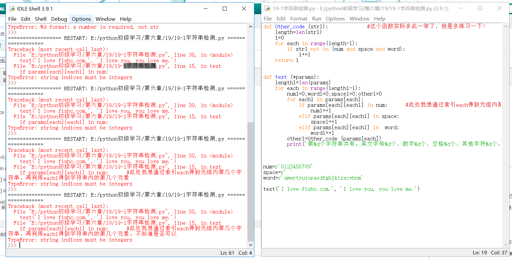Viewport: 512px width, 260px height.
Task: Click the 'space1+=1' line in editor
Action: (324, 122)
